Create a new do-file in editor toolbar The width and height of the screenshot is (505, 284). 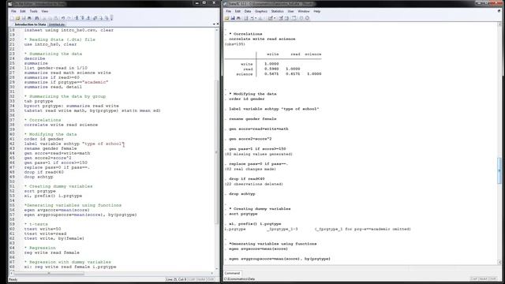pyautogui.click(x=12, y=18)
